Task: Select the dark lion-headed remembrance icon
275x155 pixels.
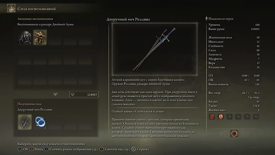Action: coord(25,37)
